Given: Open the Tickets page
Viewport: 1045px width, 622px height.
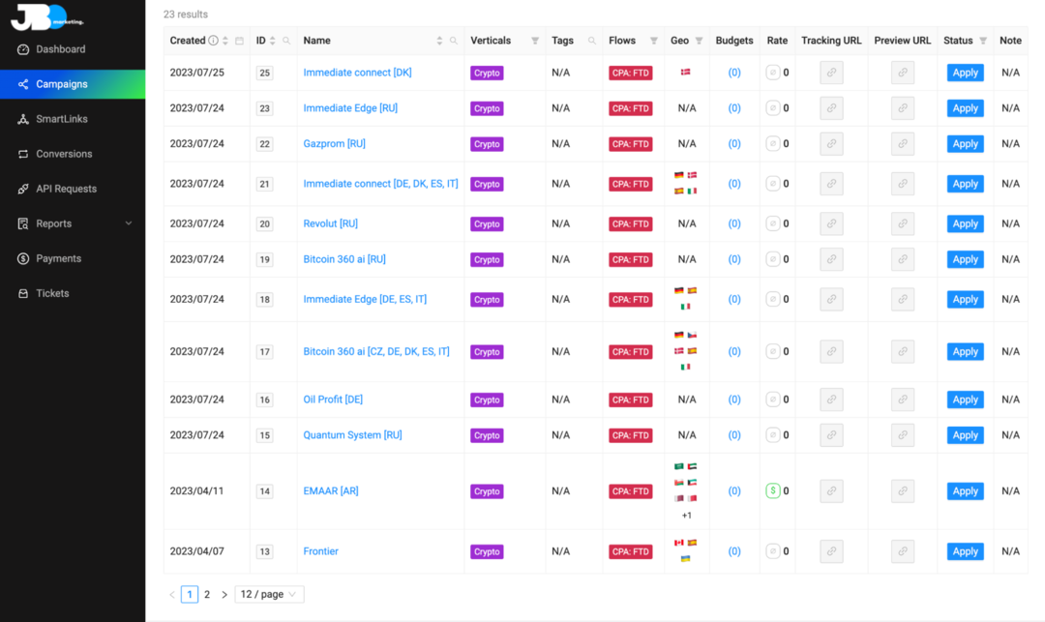Looking at the screenshot, I should pyautogui.click(x=73, y=294).
